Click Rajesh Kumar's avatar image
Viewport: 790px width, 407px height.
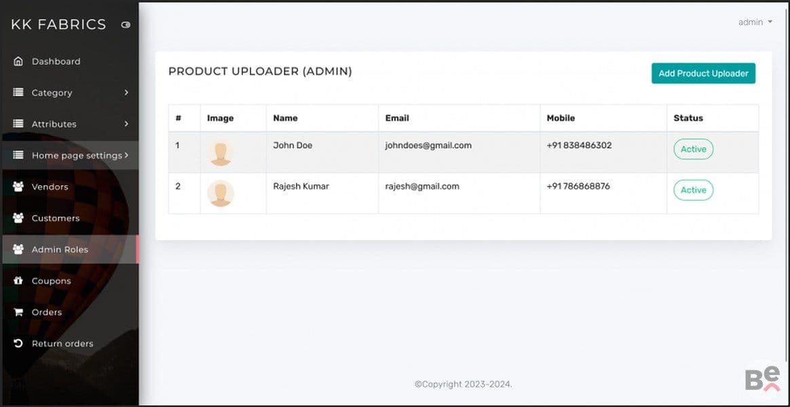tap(221, 193)
